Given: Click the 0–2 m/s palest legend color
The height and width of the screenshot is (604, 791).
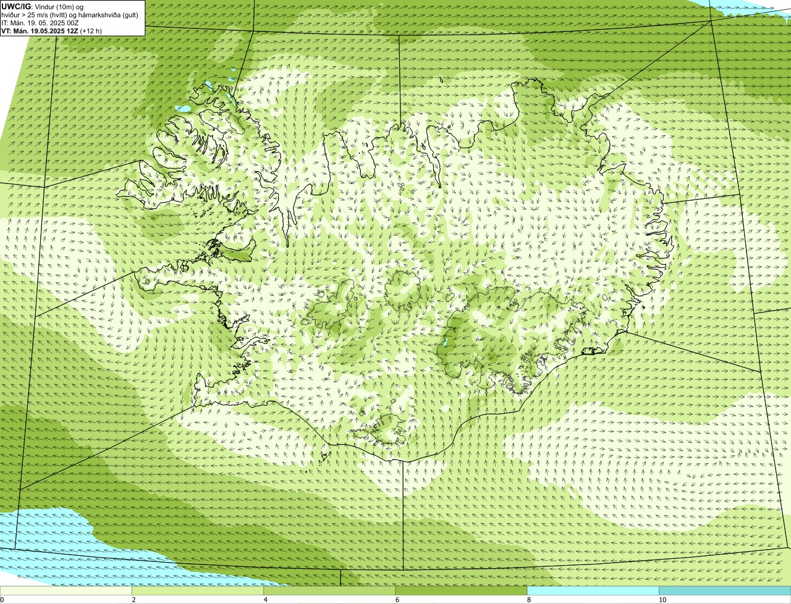Looking at the screenshot, I should 66,591.
